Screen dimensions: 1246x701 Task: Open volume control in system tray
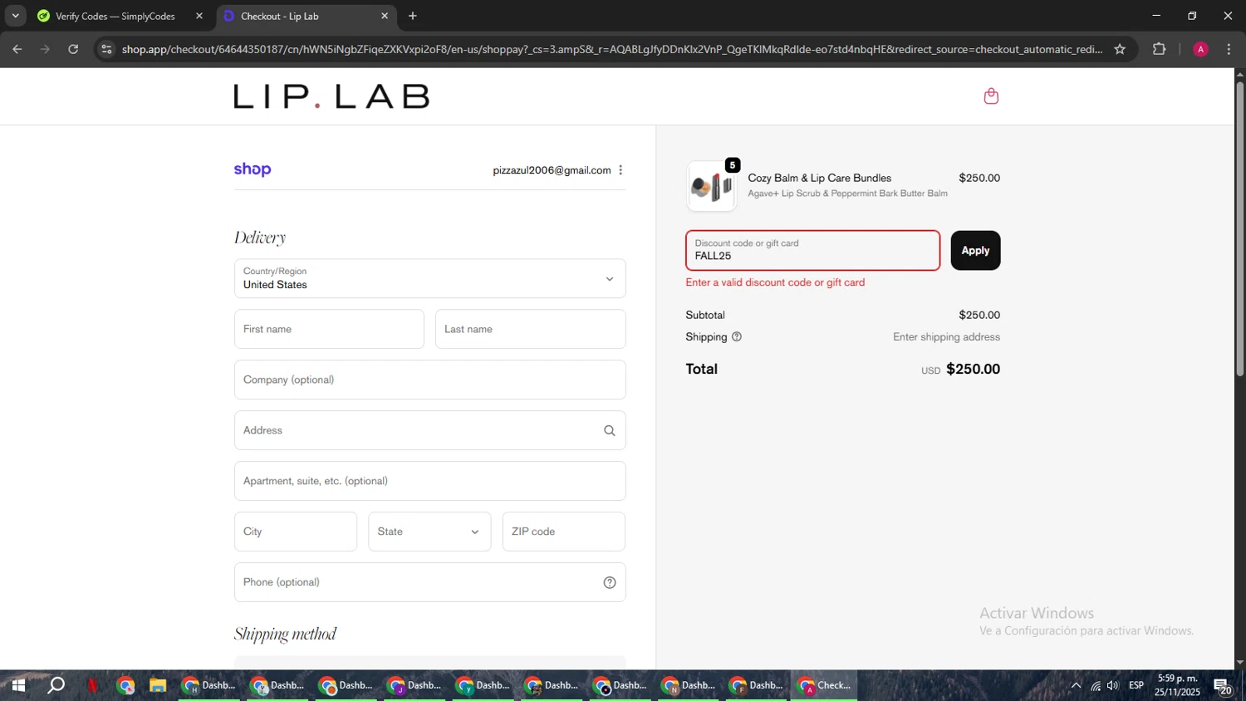(x=1113, y=685)
